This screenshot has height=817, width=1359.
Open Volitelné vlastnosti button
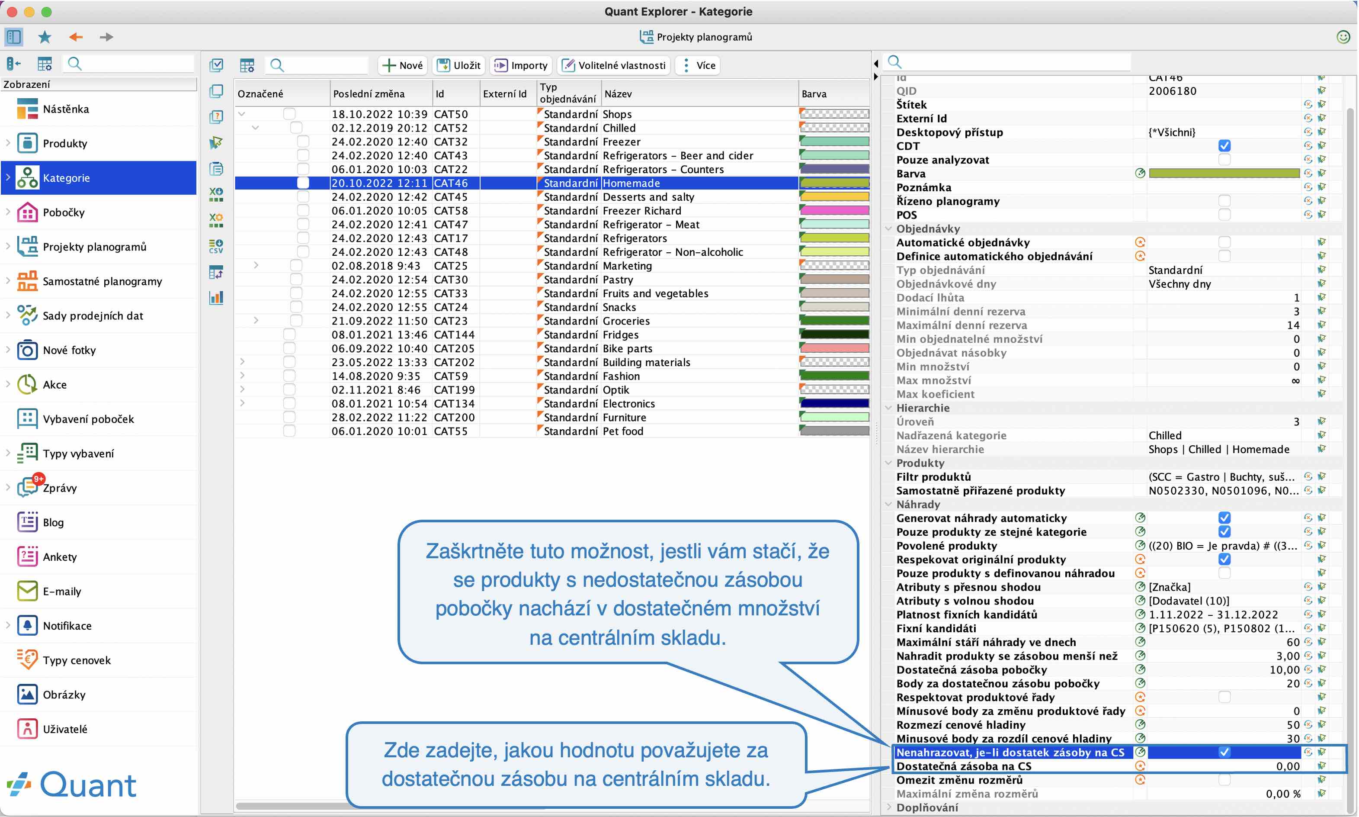(613, 65)
